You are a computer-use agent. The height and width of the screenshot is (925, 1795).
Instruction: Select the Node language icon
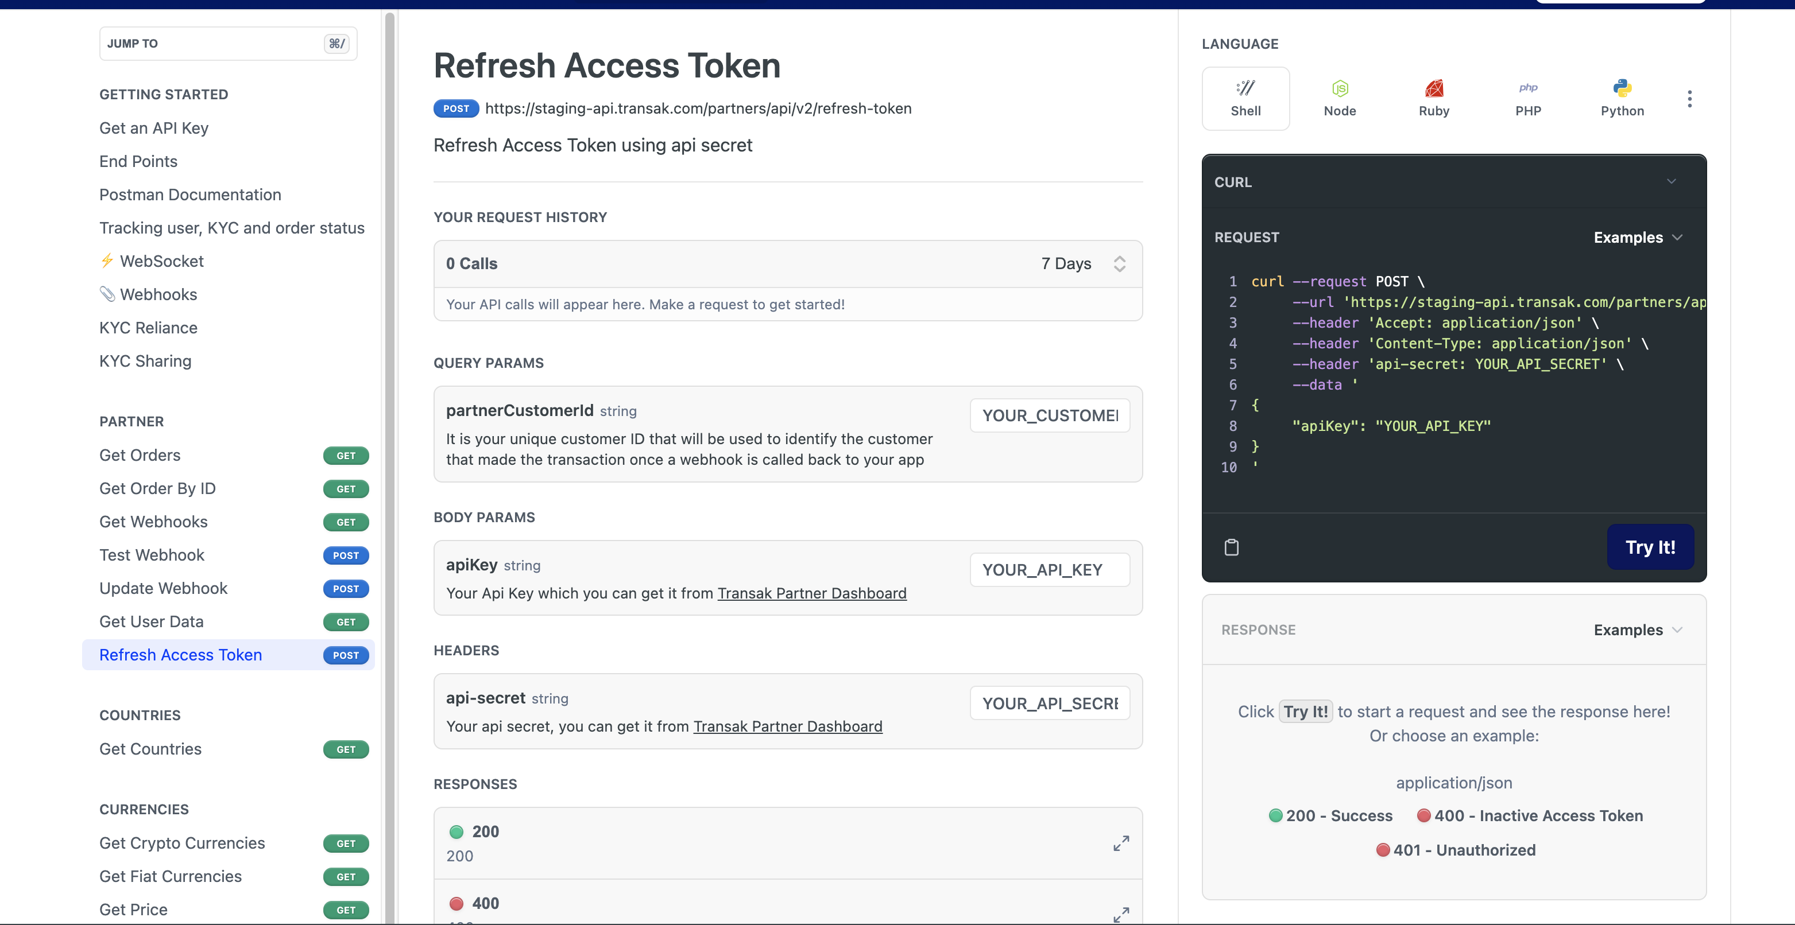click(1339, 98)
